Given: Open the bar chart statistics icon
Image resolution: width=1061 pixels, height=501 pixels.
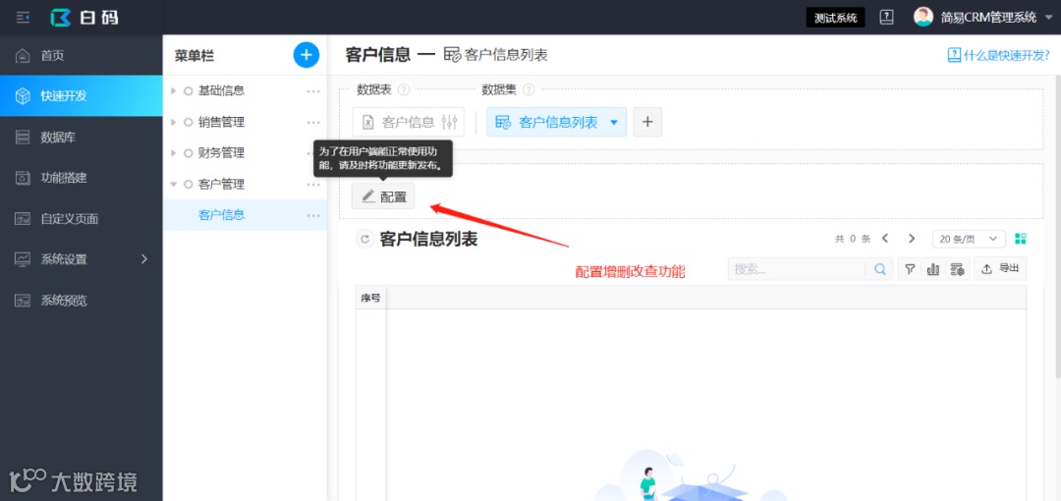Looking at the screenshot, I should coord(933,269).
